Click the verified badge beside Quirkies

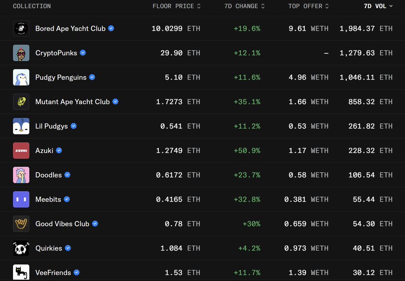point(68,248)
